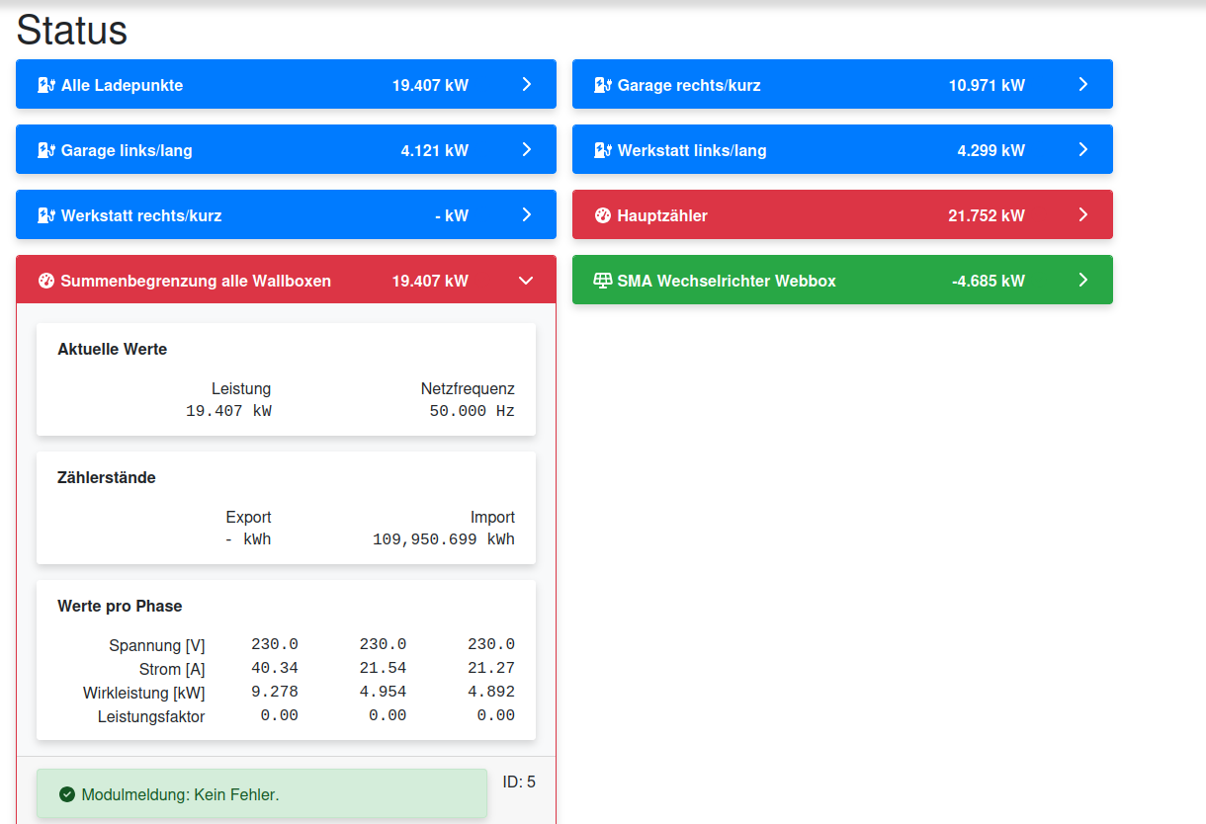Click the 4.299 kW value
This screenshot has width=1206, height=824.
click(991, 150)
